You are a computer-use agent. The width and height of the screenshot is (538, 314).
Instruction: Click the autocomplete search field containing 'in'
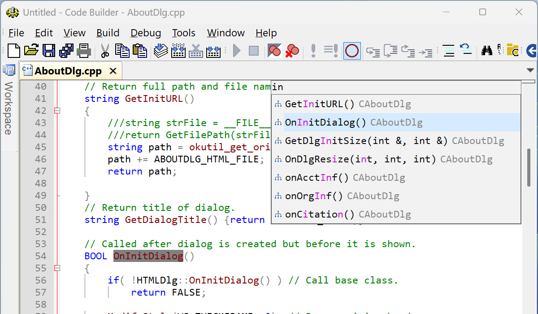pyautogui.click(x=395, y=87)
